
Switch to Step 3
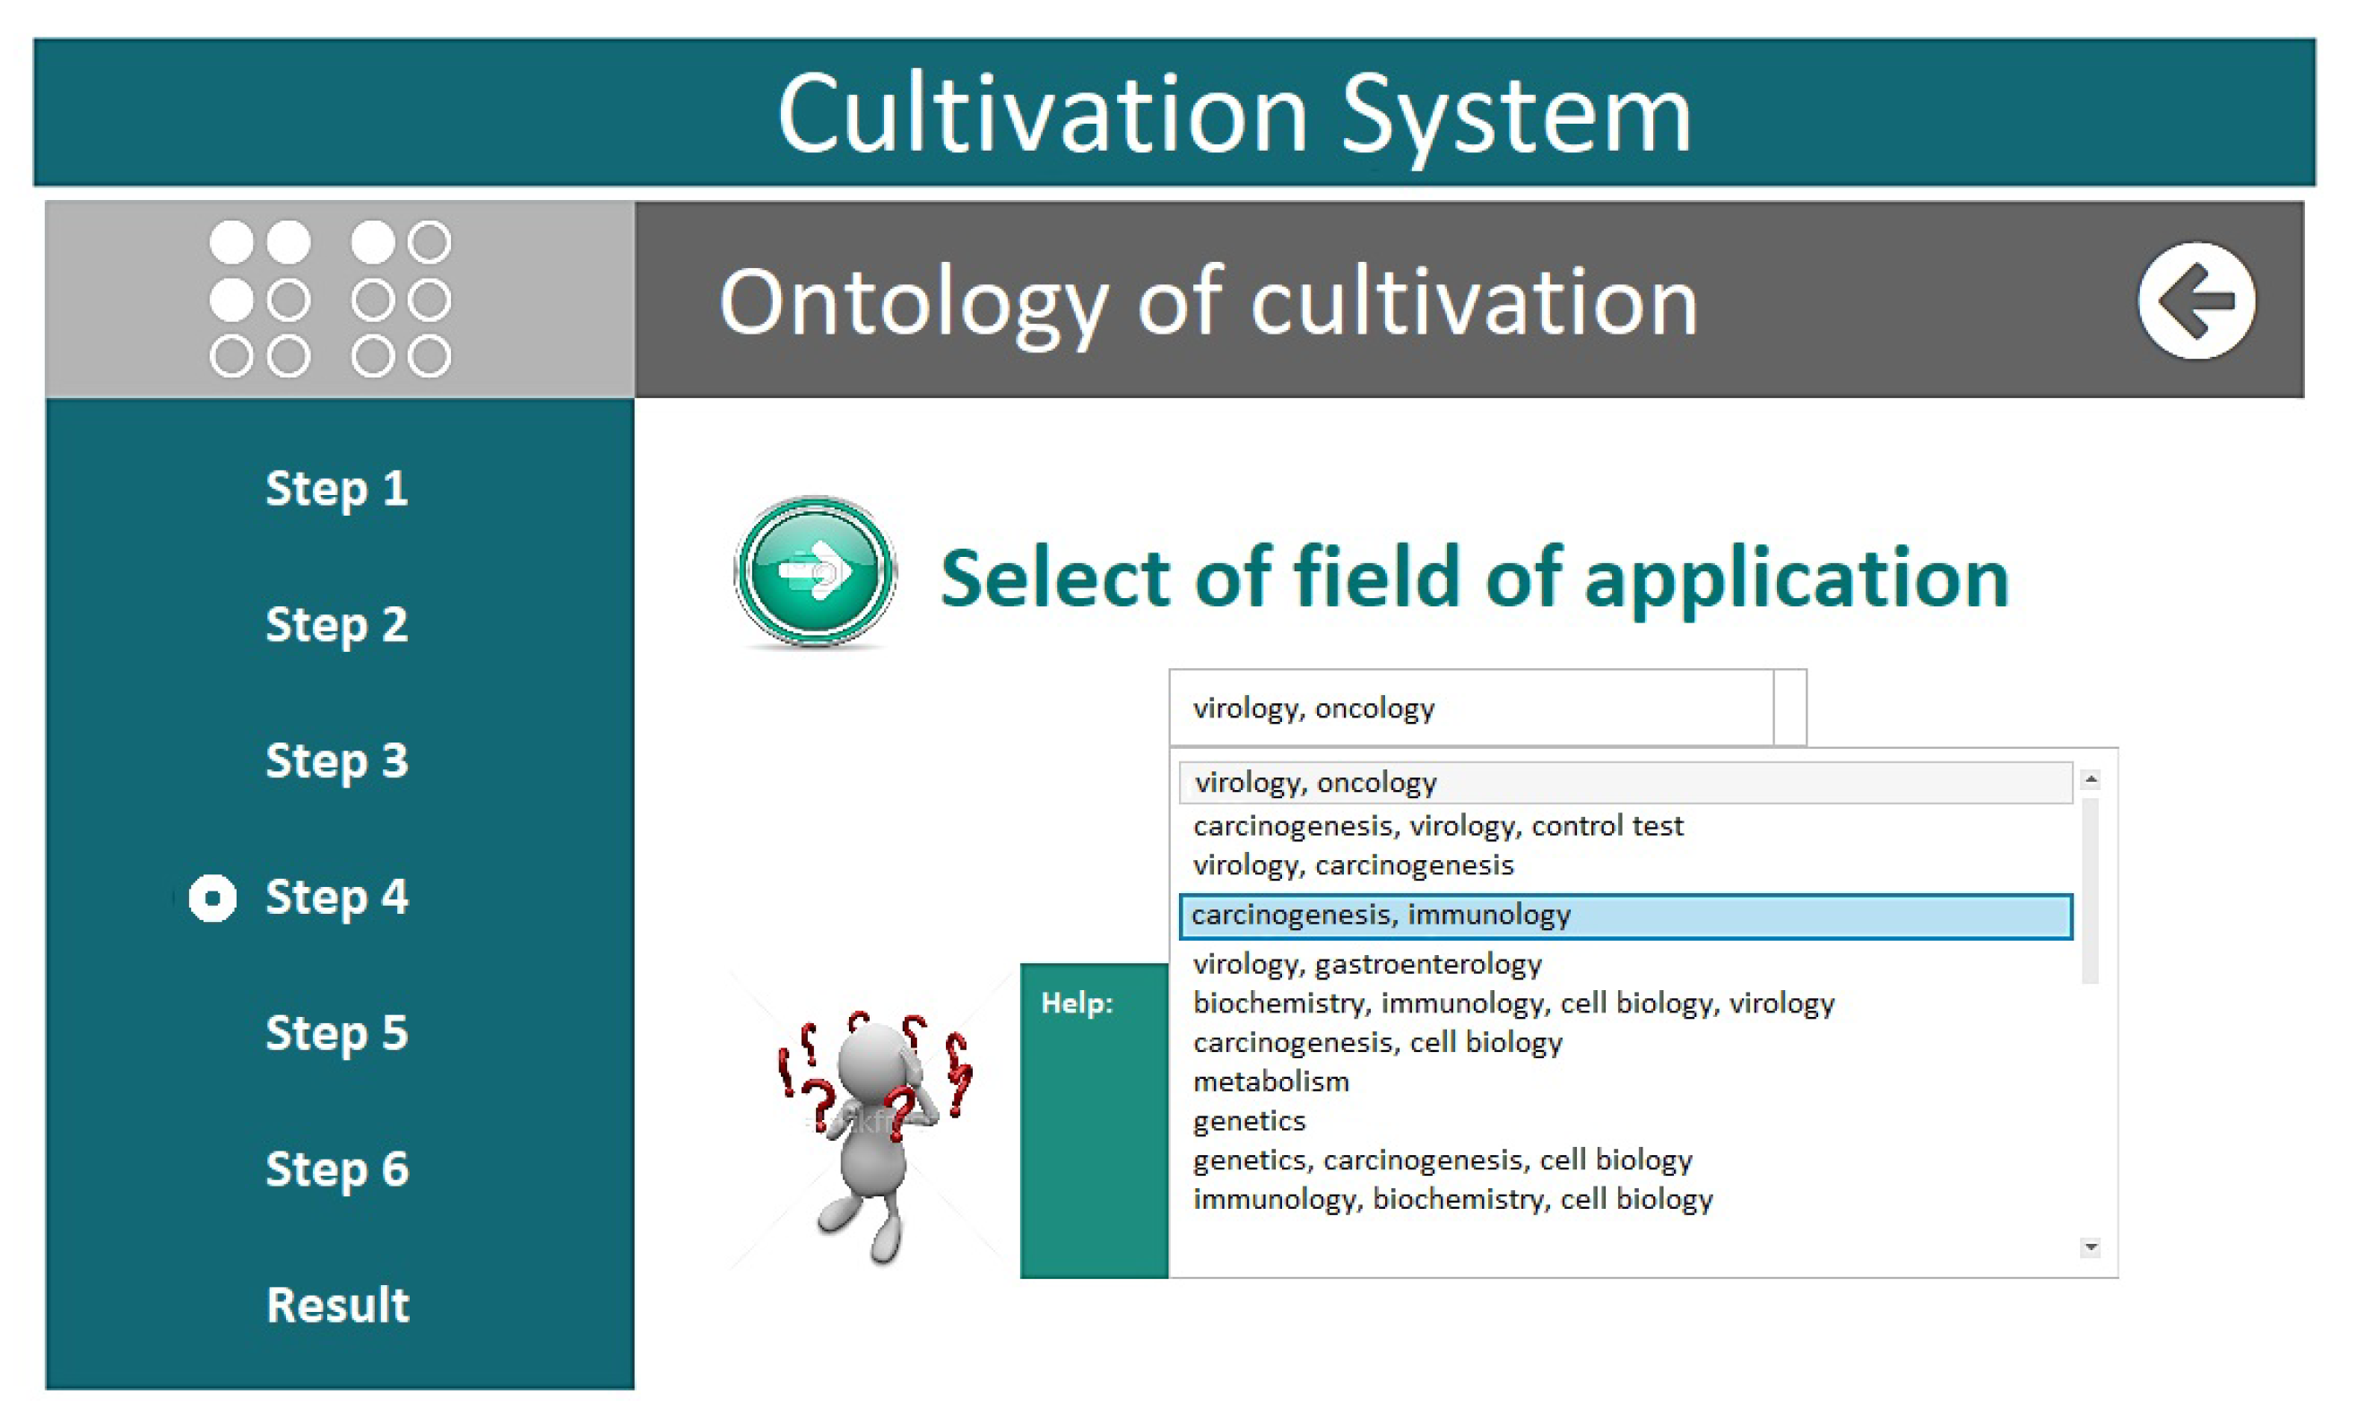pos(337,761)
